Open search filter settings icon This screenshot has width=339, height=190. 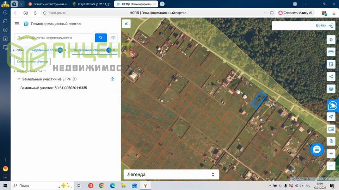pyautogui.click(x=113, y=38)
